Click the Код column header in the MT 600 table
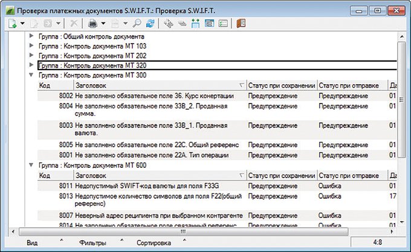411x252 pixels. (56, 176)
